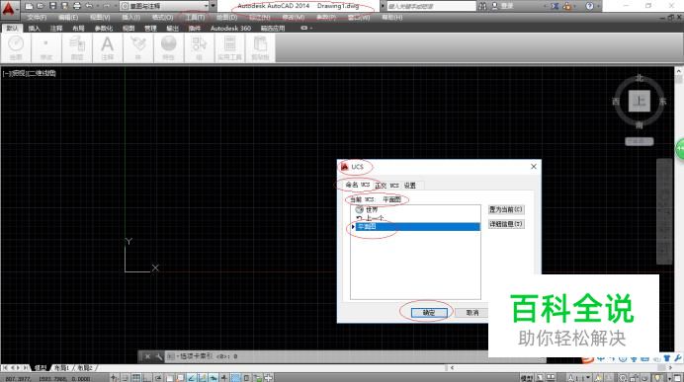Open the workspace switching dropdown
Image resolution: width=684 pixels, height=382 pixels.
click(x=164, y=6)
